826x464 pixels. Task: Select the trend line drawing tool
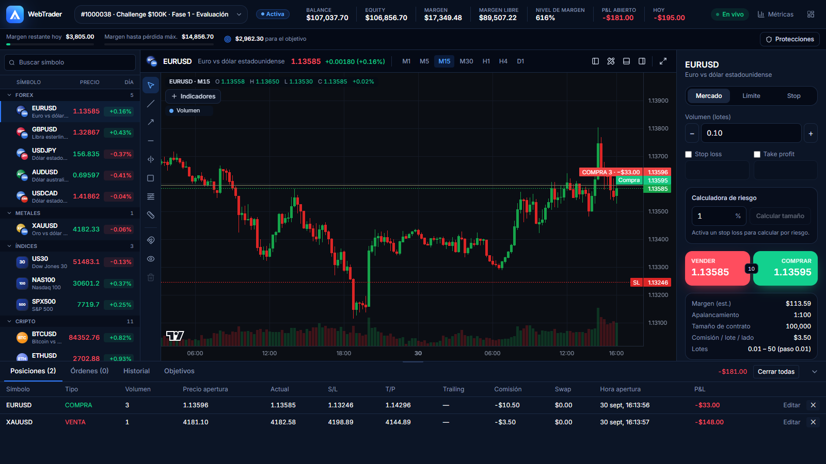coord(151,104)
